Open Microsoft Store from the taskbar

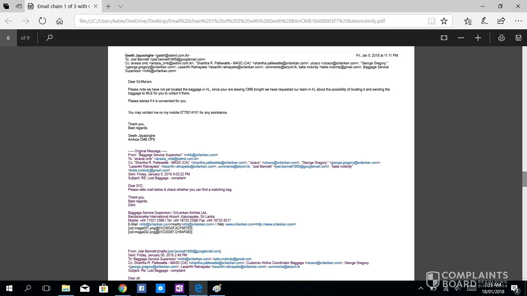pos(104,288)
